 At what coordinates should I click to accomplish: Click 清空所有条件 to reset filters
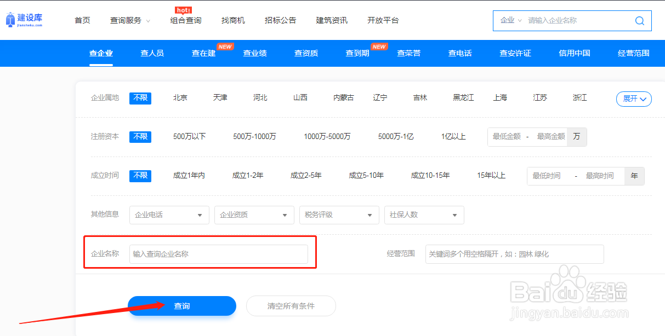pyautogui.click(x=291, y=306)
